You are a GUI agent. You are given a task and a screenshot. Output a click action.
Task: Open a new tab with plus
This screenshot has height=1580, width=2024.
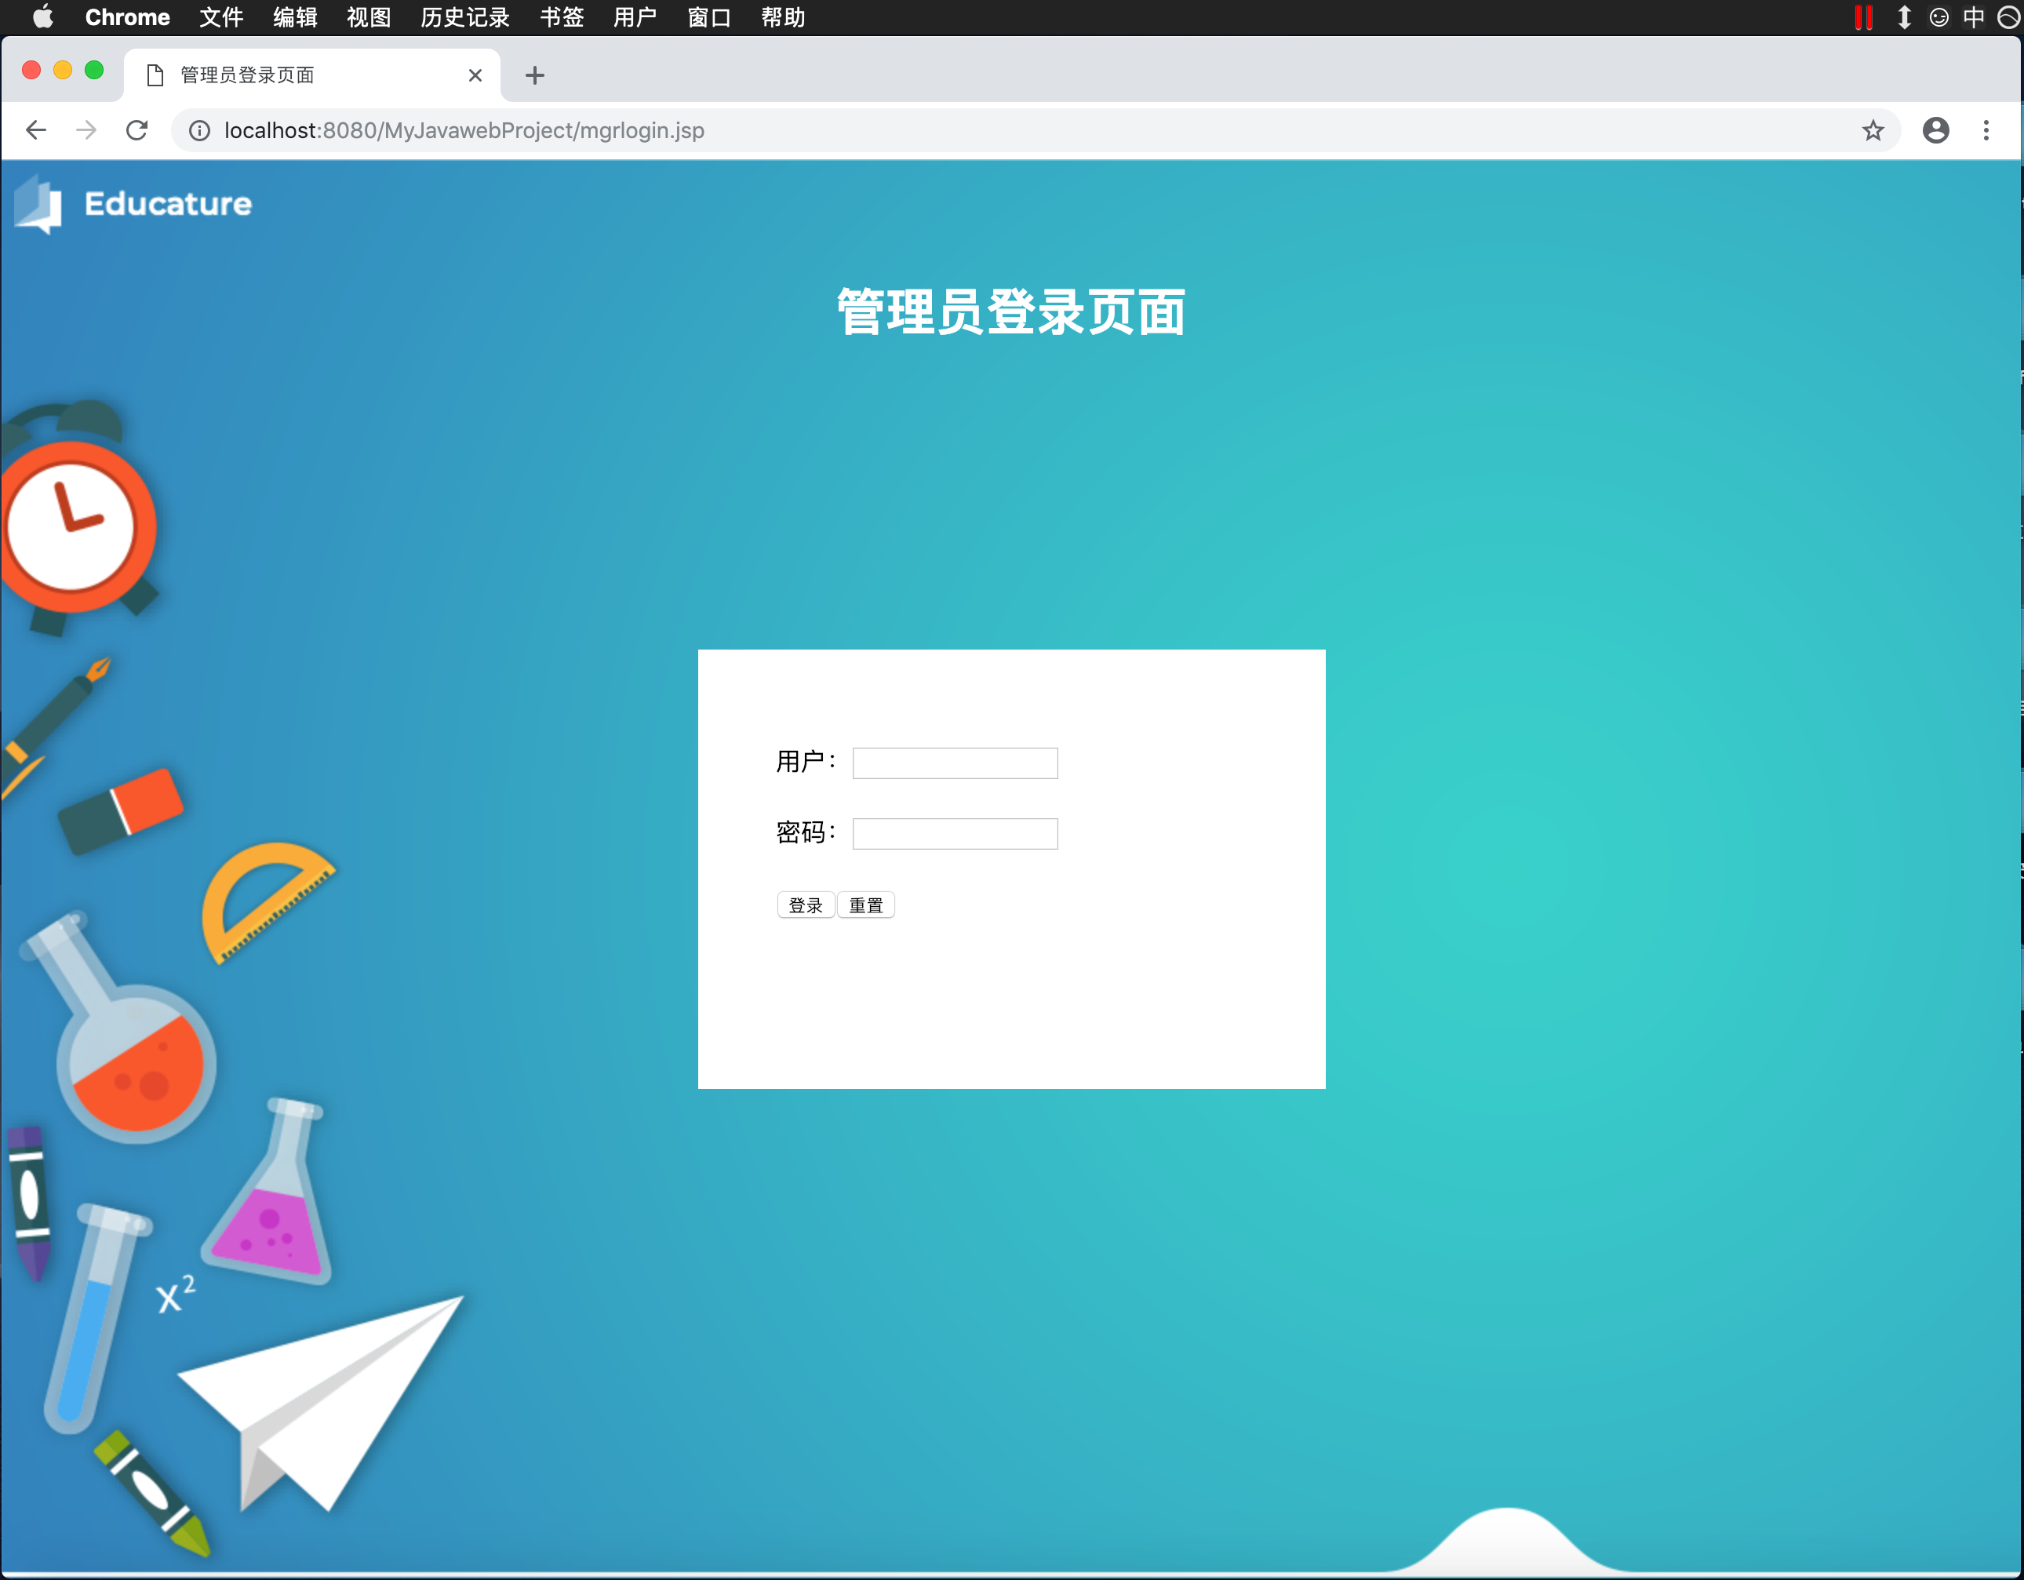point(535,75)
